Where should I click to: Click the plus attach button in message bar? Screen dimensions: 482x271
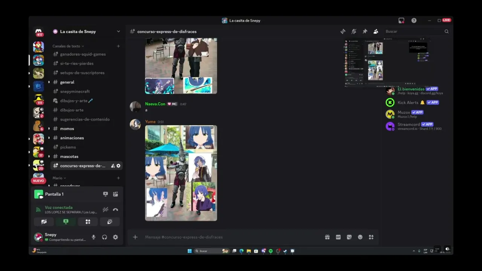[135, 237]
